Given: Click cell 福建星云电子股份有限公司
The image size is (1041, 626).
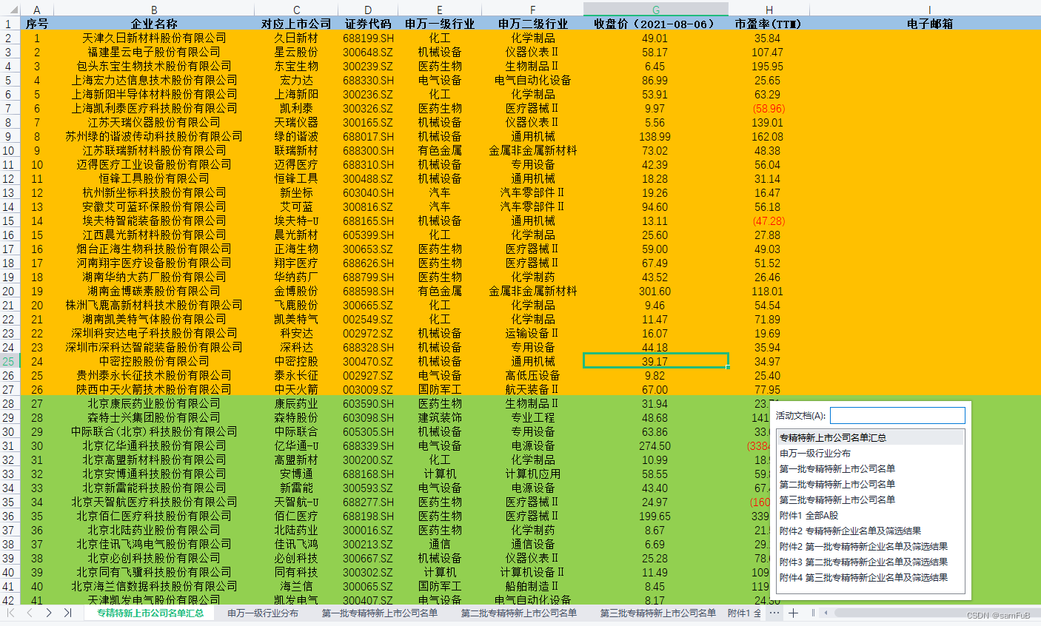Looking at the screenshot, I should coord(154,52).
